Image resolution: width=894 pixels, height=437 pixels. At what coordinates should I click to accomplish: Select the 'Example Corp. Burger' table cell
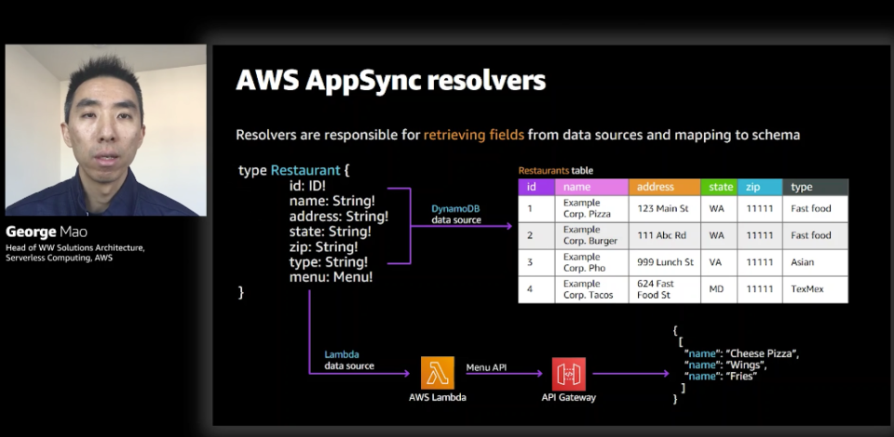[x=592, y=235]
